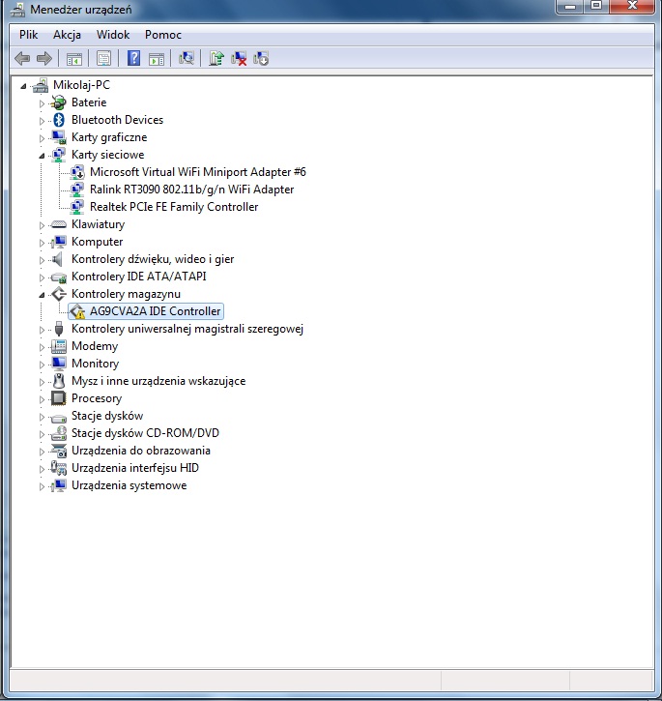Select the Urządzenia interfejsu HID label

point(135,468)
